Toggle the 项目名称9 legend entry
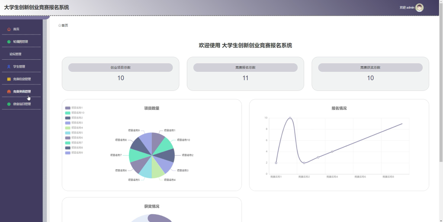The height and width of the screenshot is (222, 443). tap(74, 153)
